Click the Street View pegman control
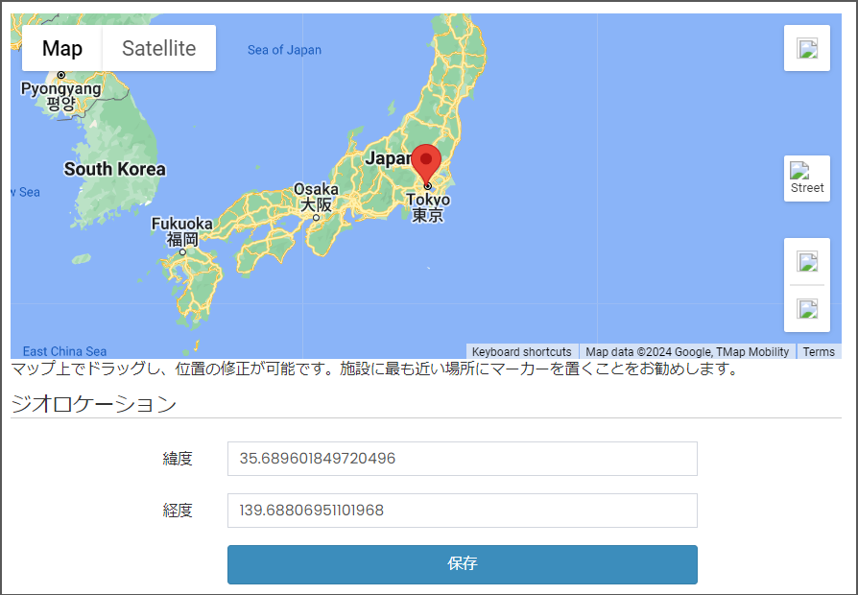The width and height of the screenshot is (858, 595). [806, 178]
